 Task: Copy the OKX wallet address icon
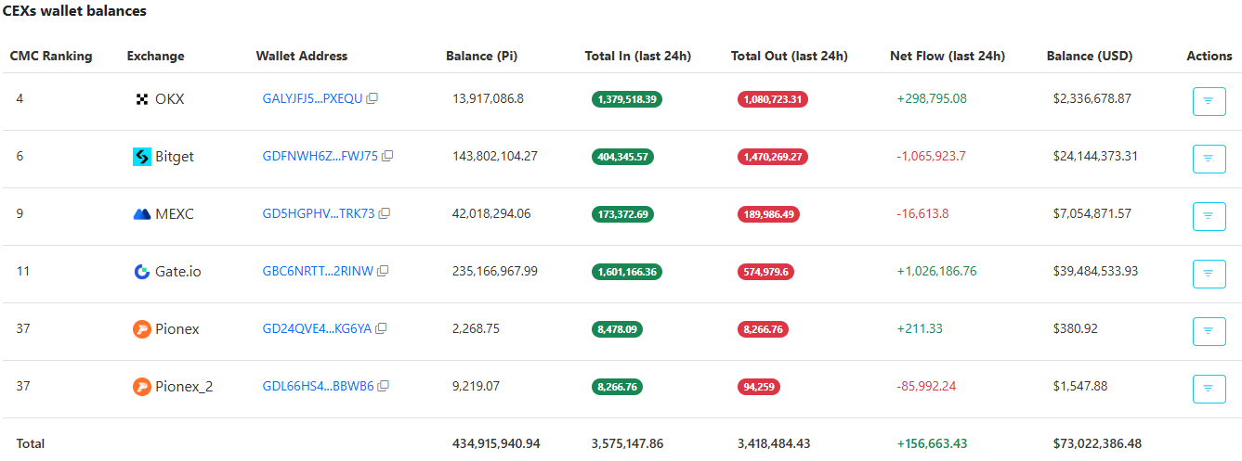click(x=373, y=98)
